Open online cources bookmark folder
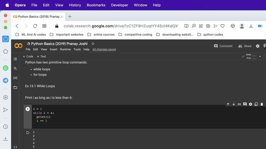 coord(101,34)
